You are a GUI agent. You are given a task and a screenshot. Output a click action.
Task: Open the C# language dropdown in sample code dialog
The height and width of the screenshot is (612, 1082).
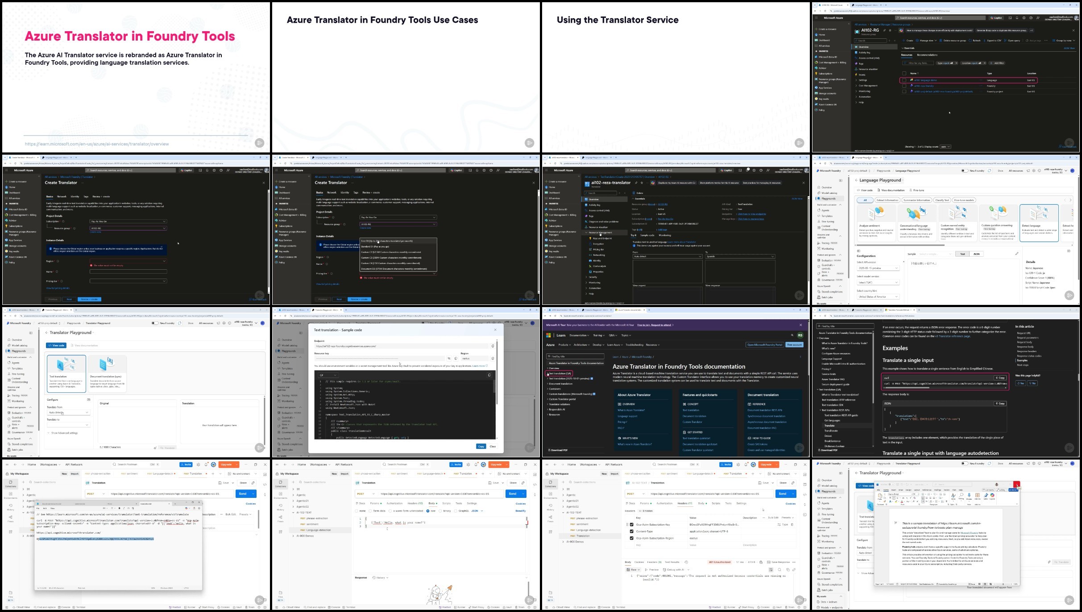pyautogui.click(x=328, y=375)
